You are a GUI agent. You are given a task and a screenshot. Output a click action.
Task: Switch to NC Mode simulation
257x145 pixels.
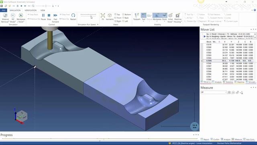pyautogui.click(x=13, y=18)
